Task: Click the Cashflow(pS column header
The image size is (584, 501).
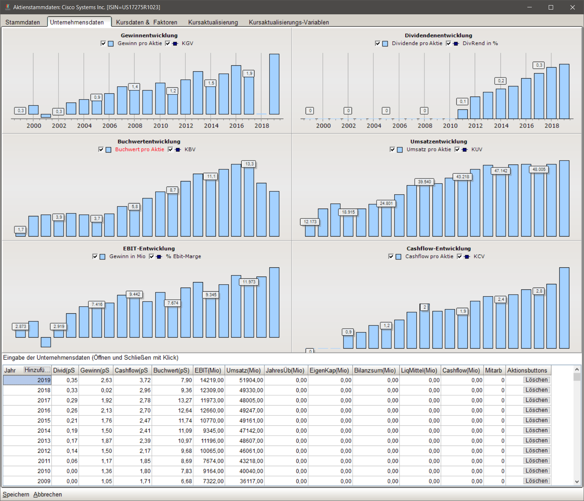Action: [x=132, y=370]
